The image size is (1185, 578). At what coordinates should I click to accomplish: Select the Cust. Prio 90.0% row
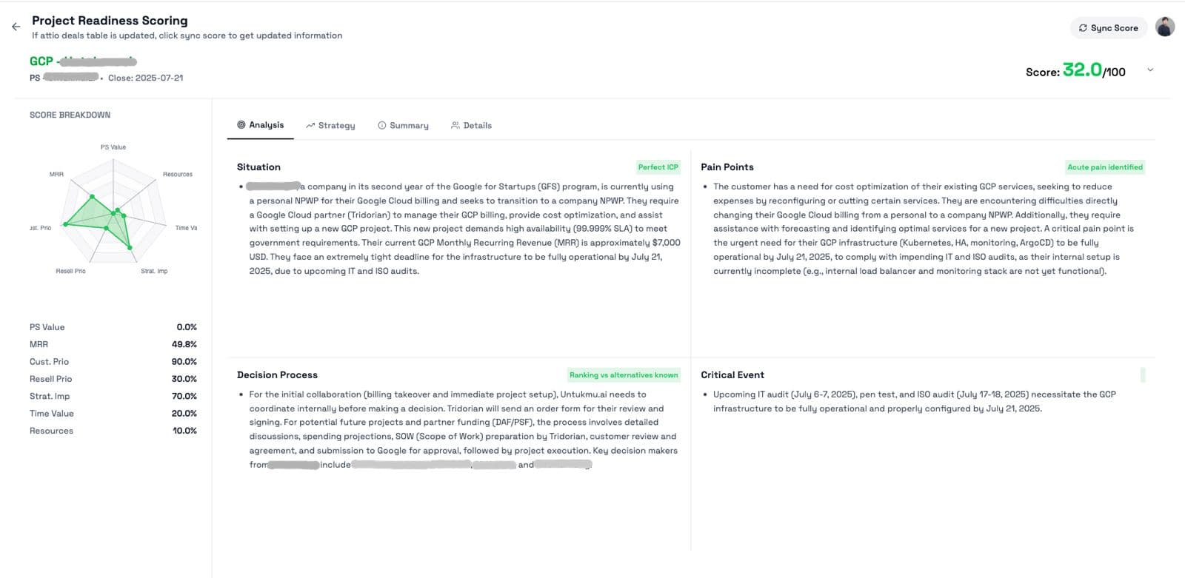(x=113, y=362)
